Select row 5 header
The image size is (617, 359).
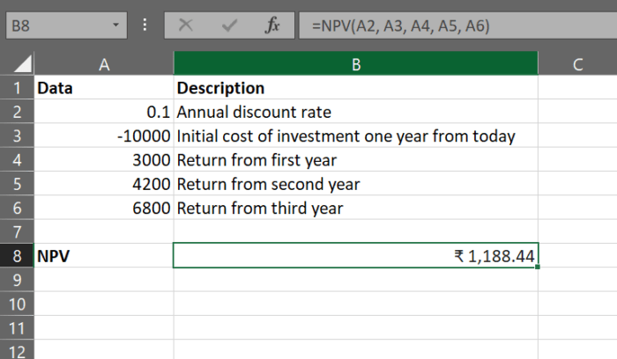pyautogui.click(x=17, y=183)
